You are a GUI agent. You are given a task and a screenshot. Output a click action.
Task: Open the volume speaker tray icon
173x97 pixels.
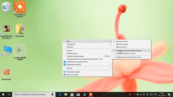click(x=144, y=95)
